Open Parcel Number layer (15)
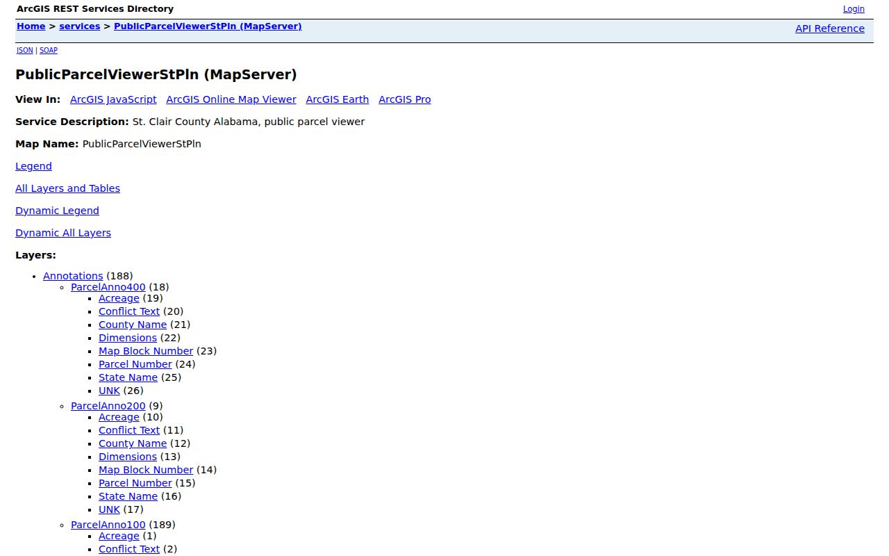 pyautogui.click(x=135, y=483)
